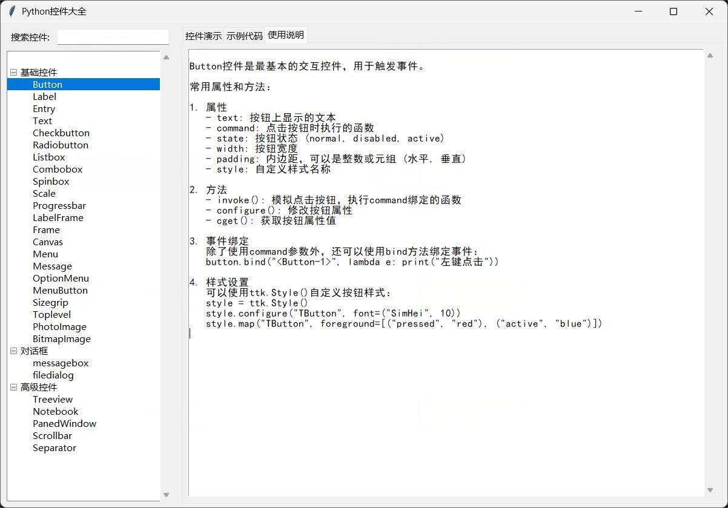728x508 pixels.
Task: Click the Python feather icon in titlebar
Action: [x=11, y=11]
